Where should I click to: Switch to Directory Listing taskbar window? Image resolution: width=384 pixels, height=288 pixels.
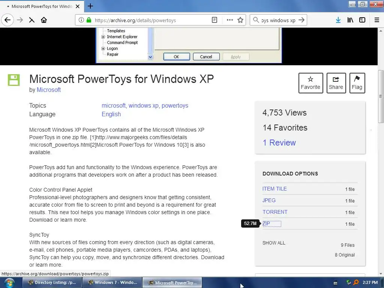(x=52, y=283)
